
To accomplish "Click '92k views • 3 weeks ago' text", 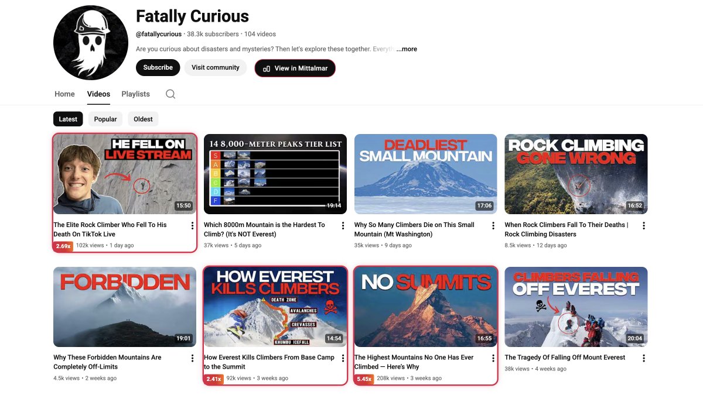I will 257,379.
